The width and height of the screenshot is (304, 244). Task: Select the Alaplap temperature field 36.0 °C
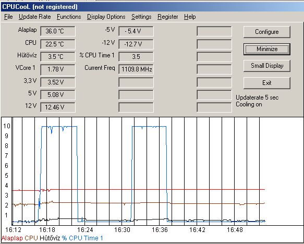[58, 31]
